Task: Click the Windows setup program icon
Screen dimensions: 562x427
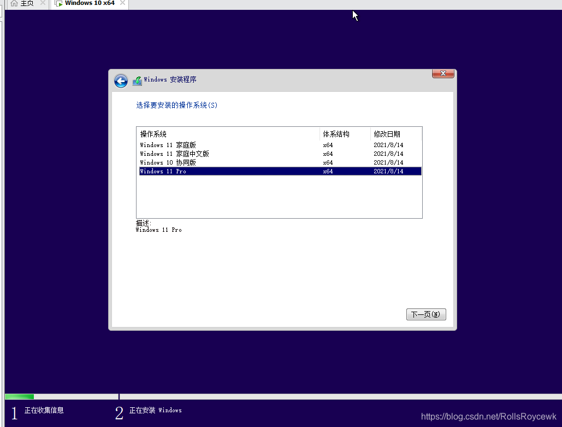Action: (x=137, y=81)
